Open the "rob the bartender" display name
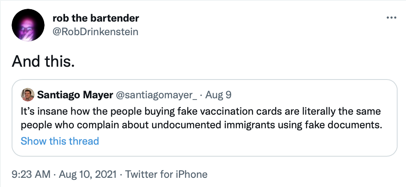Screen dimensions: 406x187 point(96,18)
